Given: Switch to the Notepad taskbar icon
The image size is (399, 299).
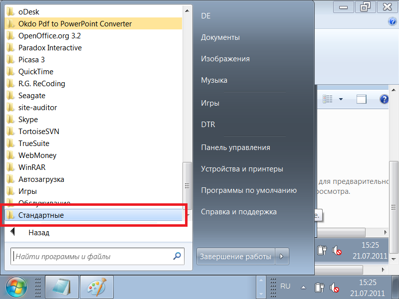Looking at the screenshot, I should pyautogui.click(x=62, y=287).
